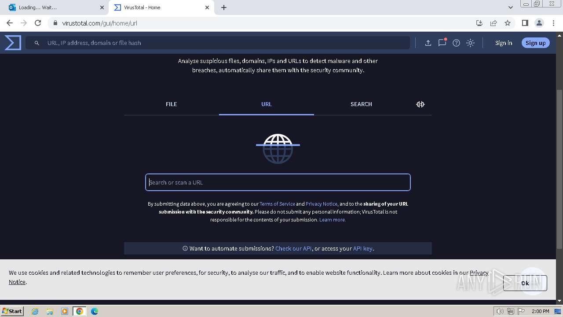Open the browser side panel icon

525,23
